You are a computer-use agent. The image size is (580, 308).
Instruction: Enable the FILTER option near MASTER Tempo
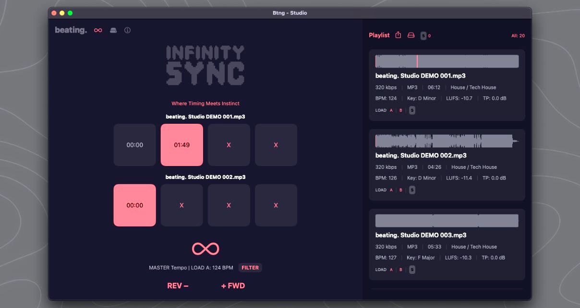(250, 268)
